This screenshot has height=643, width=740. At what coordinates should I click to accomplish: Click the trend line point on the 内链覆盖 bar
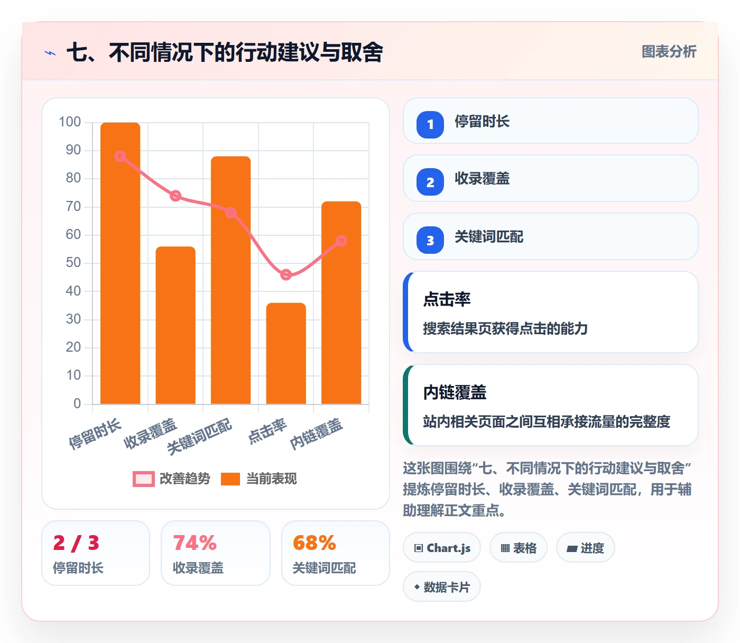pos(341,241)
